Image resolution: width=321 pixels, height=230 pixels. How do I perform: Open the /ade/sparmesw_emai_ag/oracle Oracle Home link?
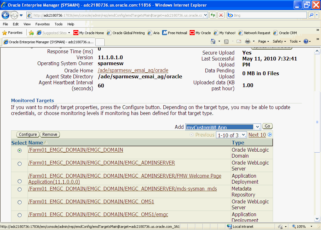(133, 71)
